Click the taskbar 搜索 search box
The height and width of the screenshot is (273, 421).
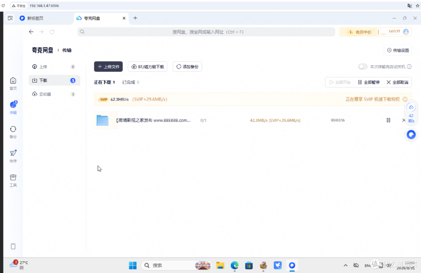(177, 266)
